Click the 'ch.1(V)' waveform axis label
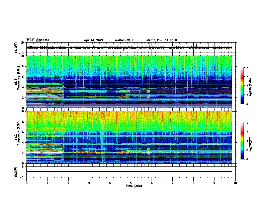265x205 pixels. 16,48
